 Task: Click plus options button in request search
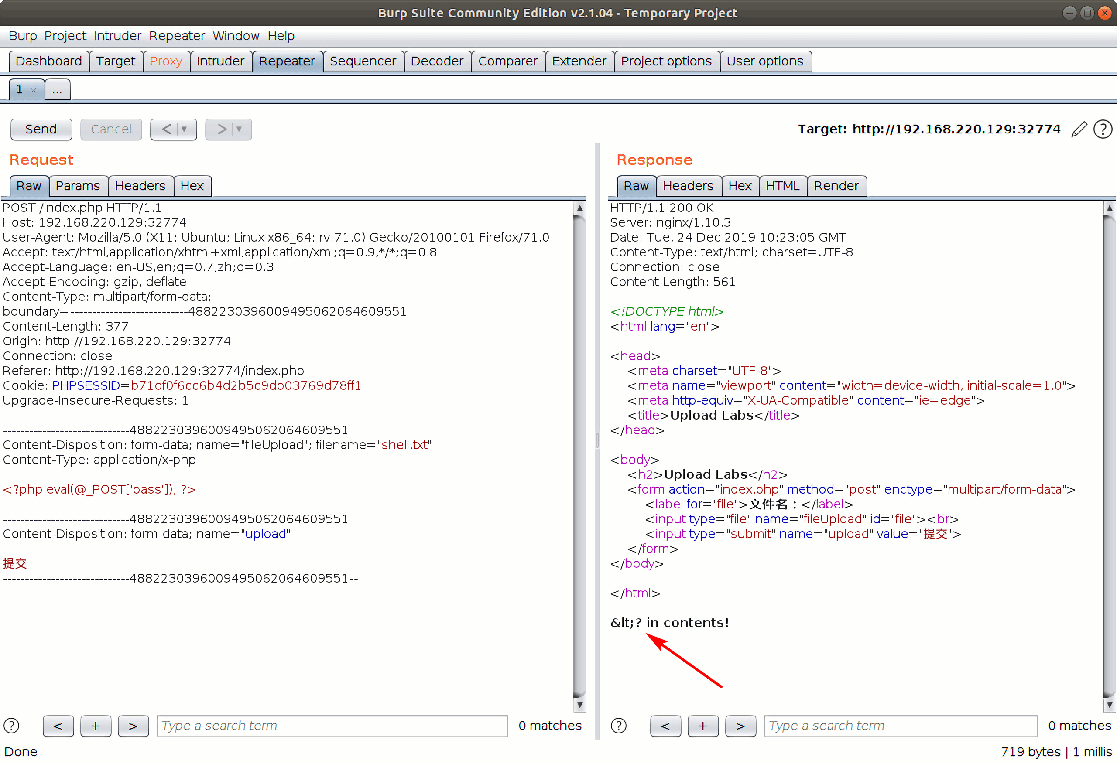[x=96, y=726]
